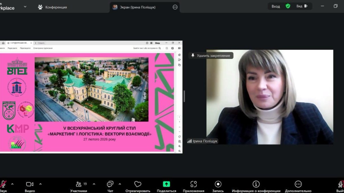This screenshot has width=344, height=193.
Task: Expand audio options arrow next to Звук
Action: (x=12, y=184)
